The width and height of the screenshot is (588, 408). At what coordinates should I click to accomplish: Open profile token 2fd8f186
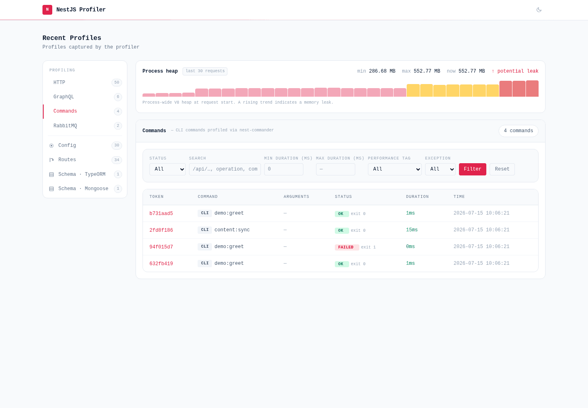[x=161, y=231]
